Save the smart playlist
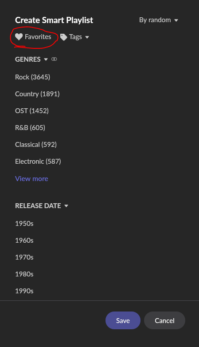199x347 pixels. (123, 320)
